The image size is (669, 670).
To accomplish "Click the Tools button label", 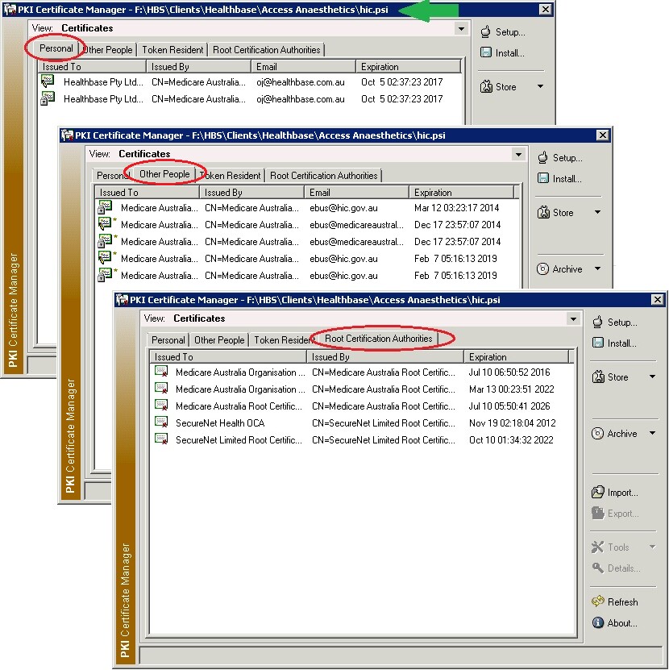I will 618,547.
